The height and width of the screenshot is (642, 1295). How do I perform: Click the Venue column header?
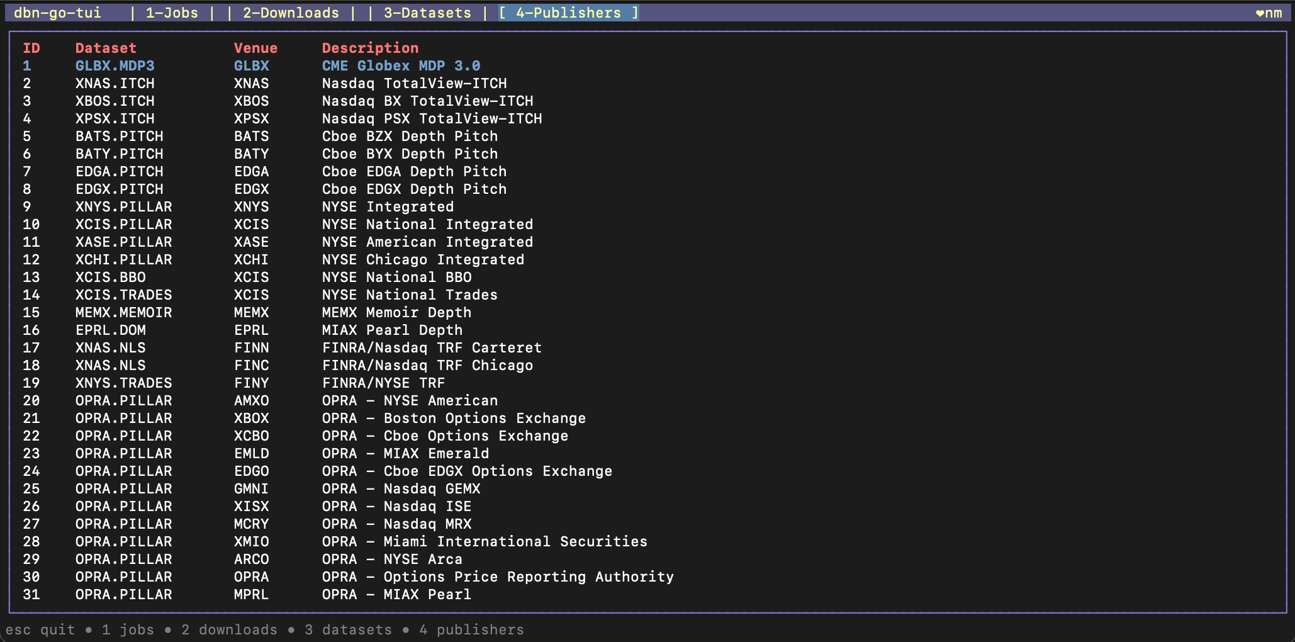tap(255, 48)
